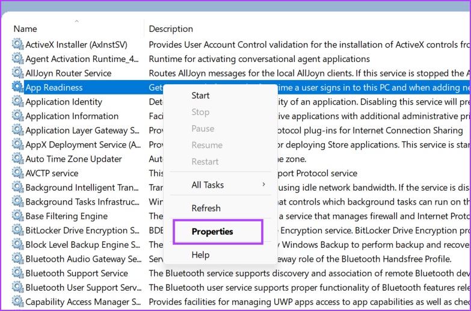The image size is (471, 311).
Task: Click the gear icon beside Capability Access Manager
Action: [x=17, y=302]
